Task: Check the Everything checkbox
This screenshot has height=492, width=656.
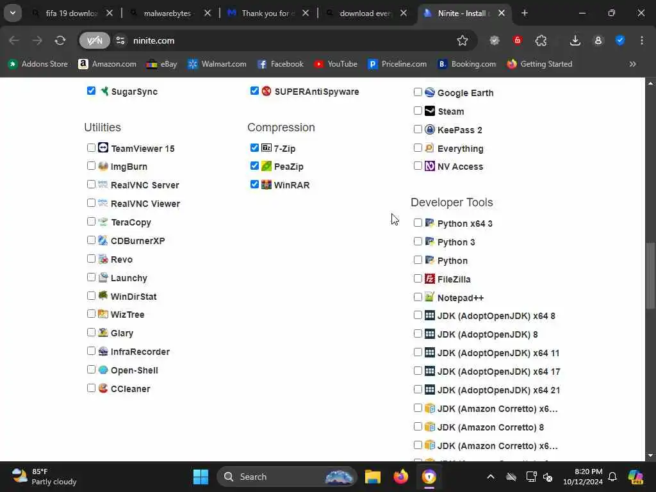Action: pyautogui.click(x=418, y=148)
